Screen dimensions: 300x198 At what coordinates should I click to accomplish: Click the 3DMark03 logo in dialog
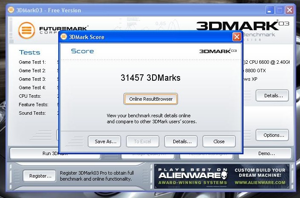pos(218,51)
